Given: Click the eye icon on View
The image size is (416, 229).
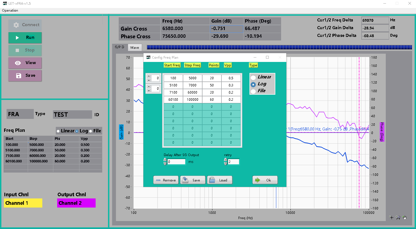Looking at the screenshot, I should pos(18,63).
